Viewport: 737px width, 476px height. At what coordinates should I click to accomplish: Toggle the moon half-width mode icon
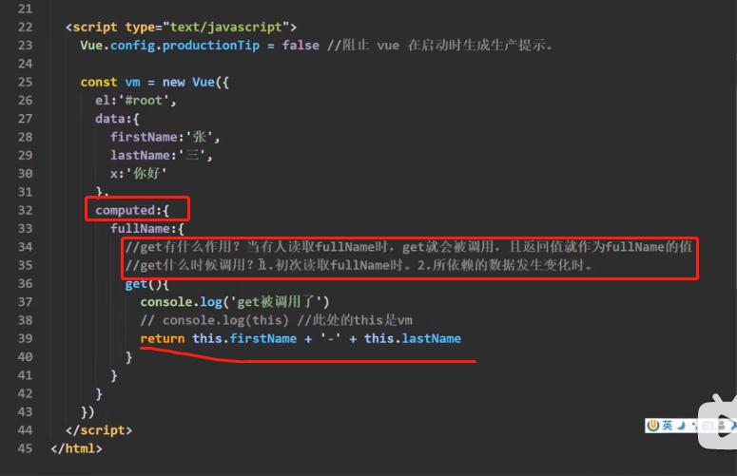[681, 426]
